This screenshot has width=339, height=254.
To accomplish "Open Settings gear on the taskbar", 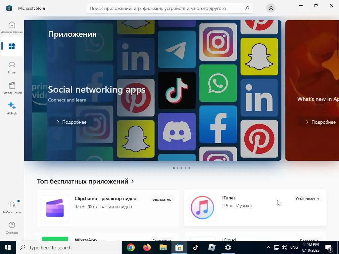I will click(228, 247).
